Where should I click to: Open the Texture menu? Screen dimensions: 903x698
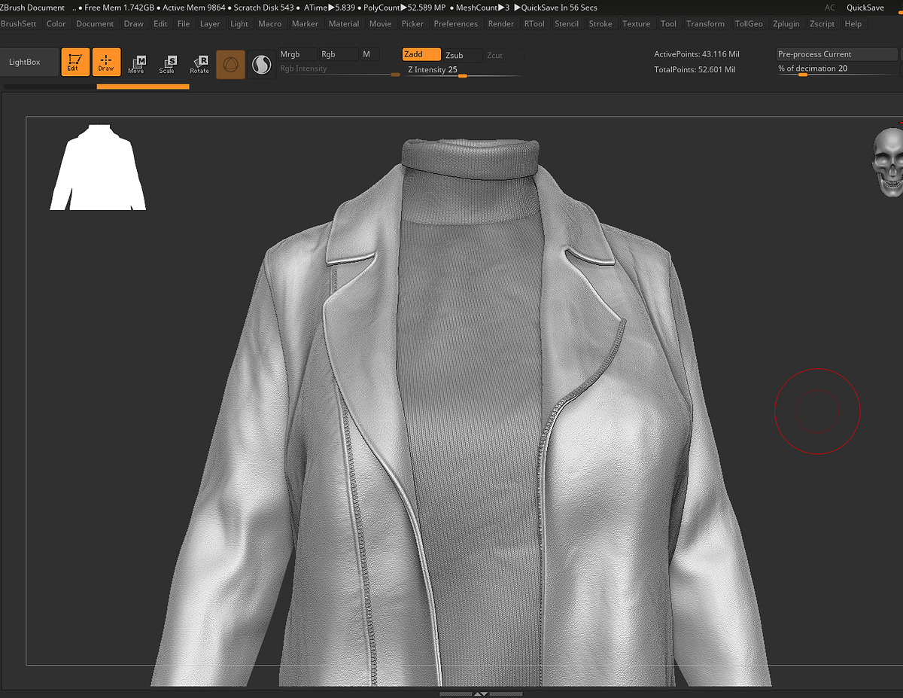point(637,23)
